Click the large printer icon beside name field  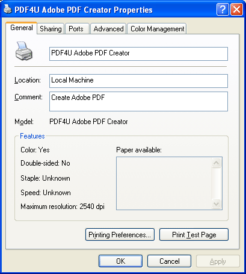[x=23, y=51]
